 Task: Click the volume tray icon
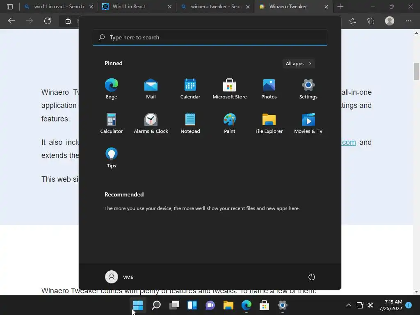coord(370,305)
